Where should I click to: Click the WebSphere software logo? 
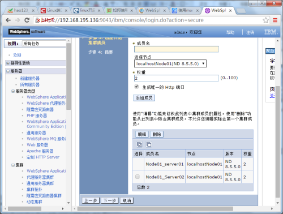click(x=27, y=32)
